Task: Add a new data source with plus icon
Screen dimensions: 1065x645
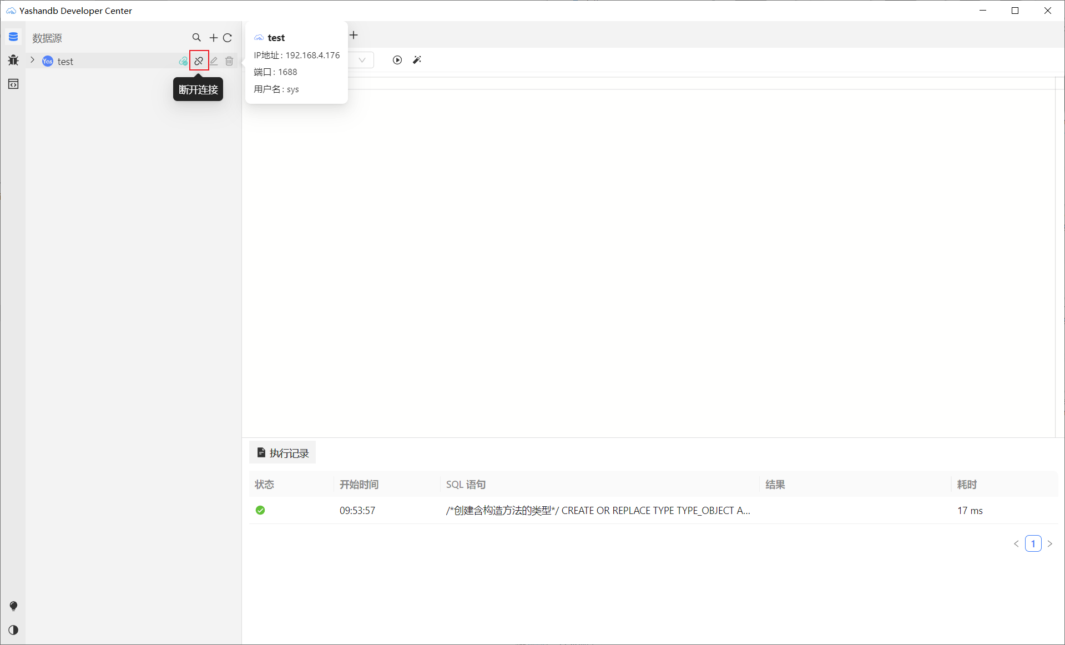Action: tap(213, 38)
